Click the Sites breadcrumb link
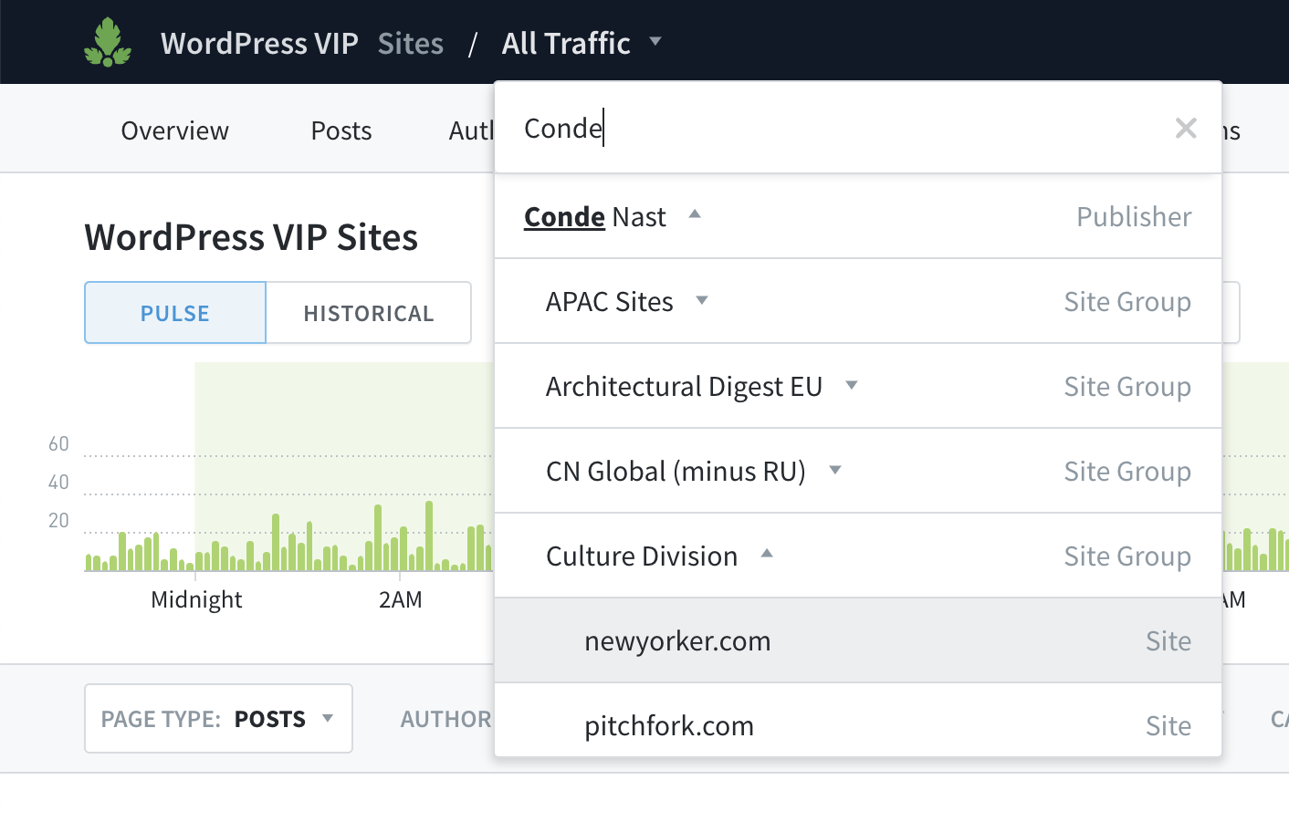Screen dimensions: 1289x832 411,43
